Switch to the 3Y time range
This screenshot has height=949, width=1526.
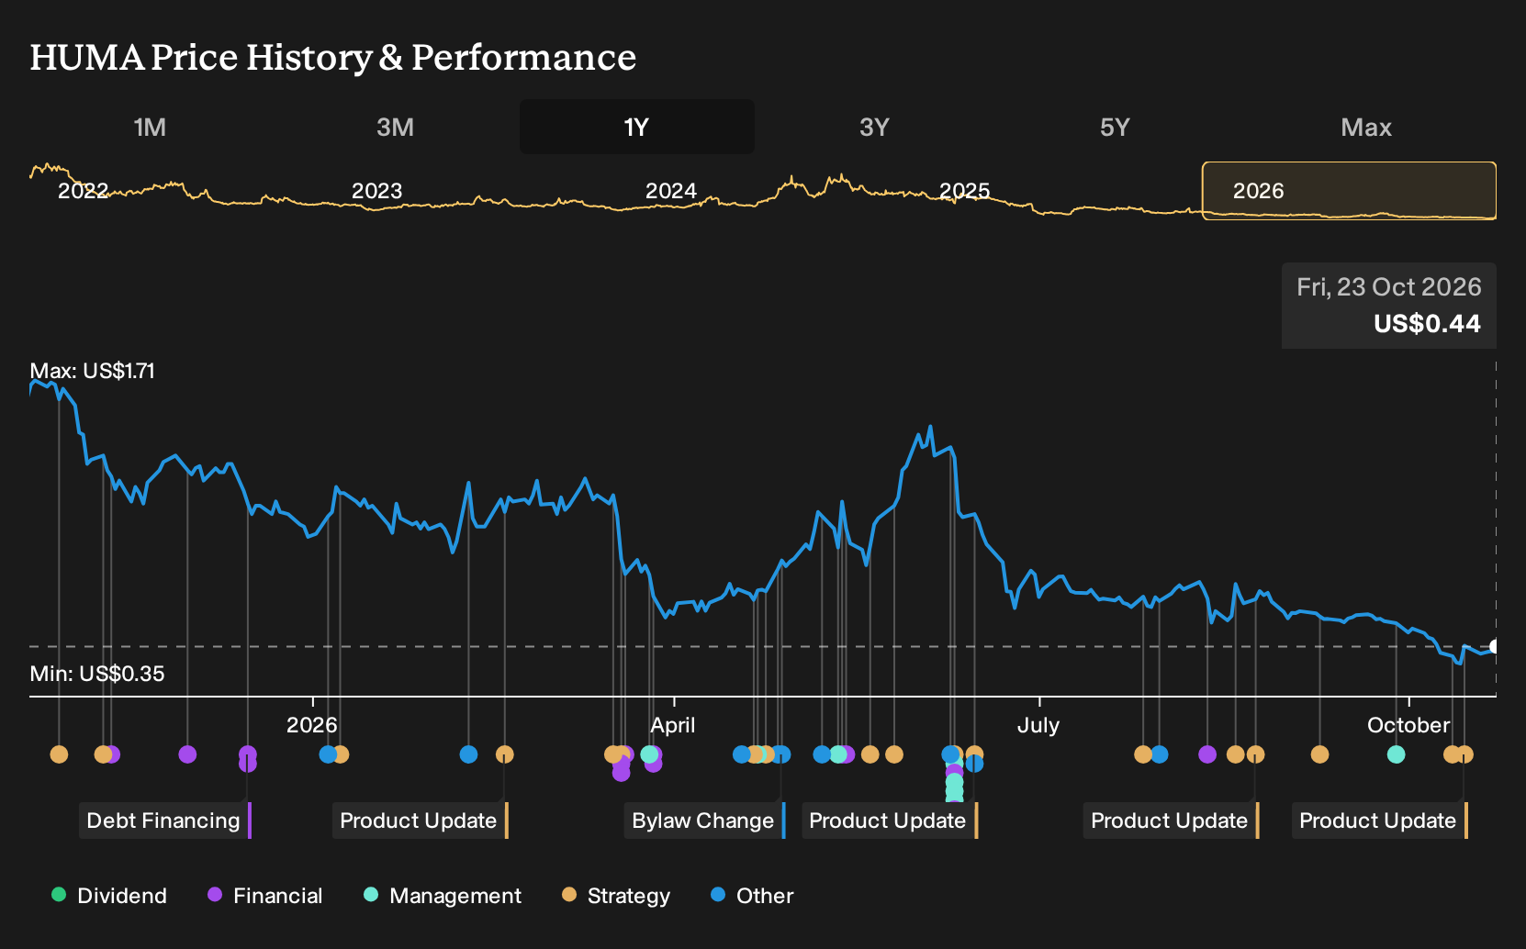[874, 127]
